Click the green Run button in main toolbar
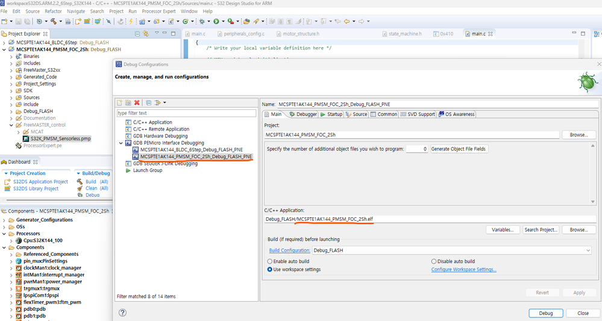 click(x=216, y=22)
